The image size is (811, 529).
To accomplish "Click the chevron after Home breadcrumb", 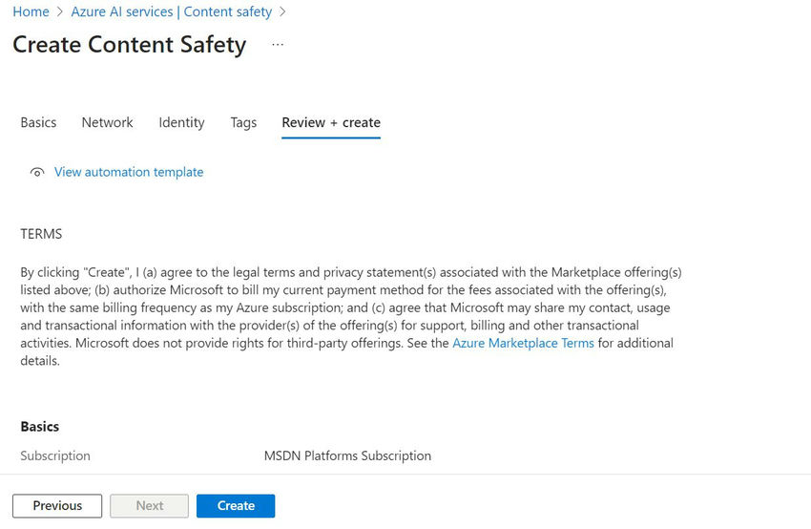I will (x=60, y=12).
